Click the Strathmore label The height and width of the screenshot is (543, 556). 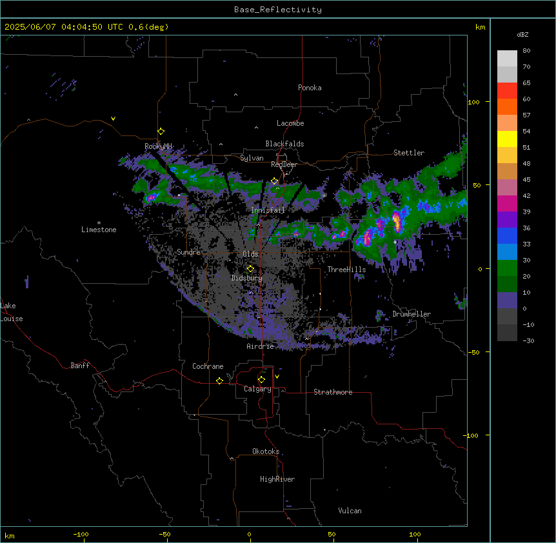333,392
